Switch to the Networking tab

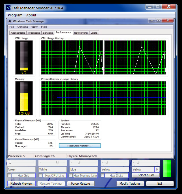tap(81, 33)
